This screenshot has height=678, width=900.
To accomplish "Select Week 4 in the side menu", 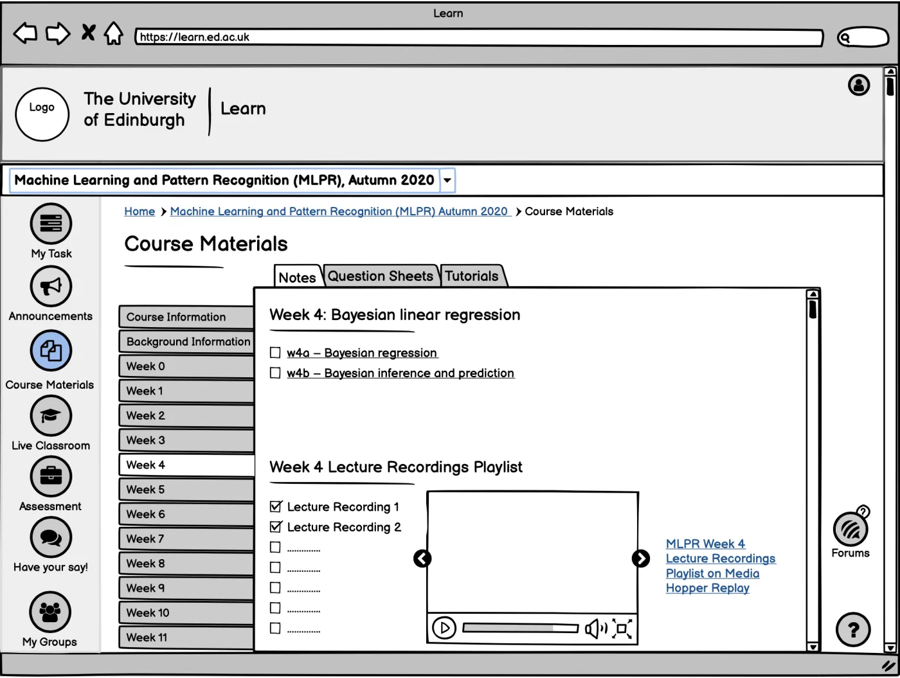I will click(x=186, y=465).
